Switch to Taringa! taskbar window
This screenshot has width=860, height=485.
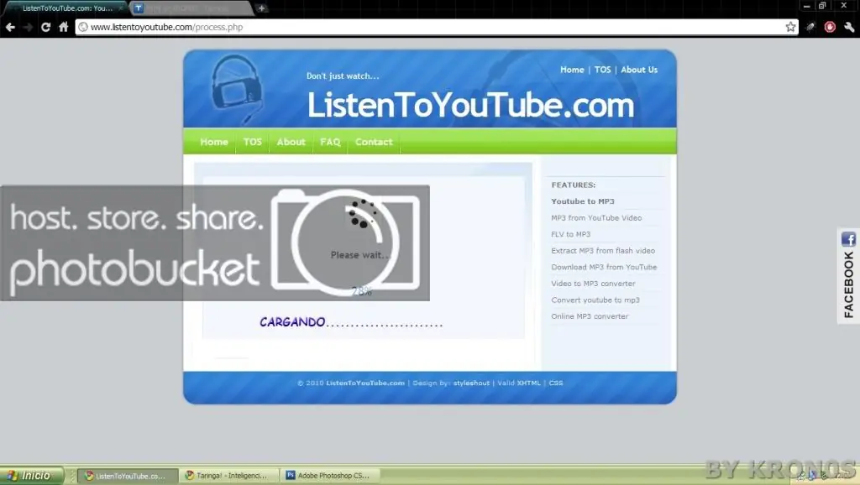pos(228,476)
